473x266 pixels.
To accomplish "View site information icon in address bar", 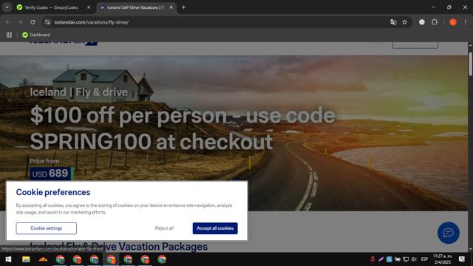I will click(47, 22).
